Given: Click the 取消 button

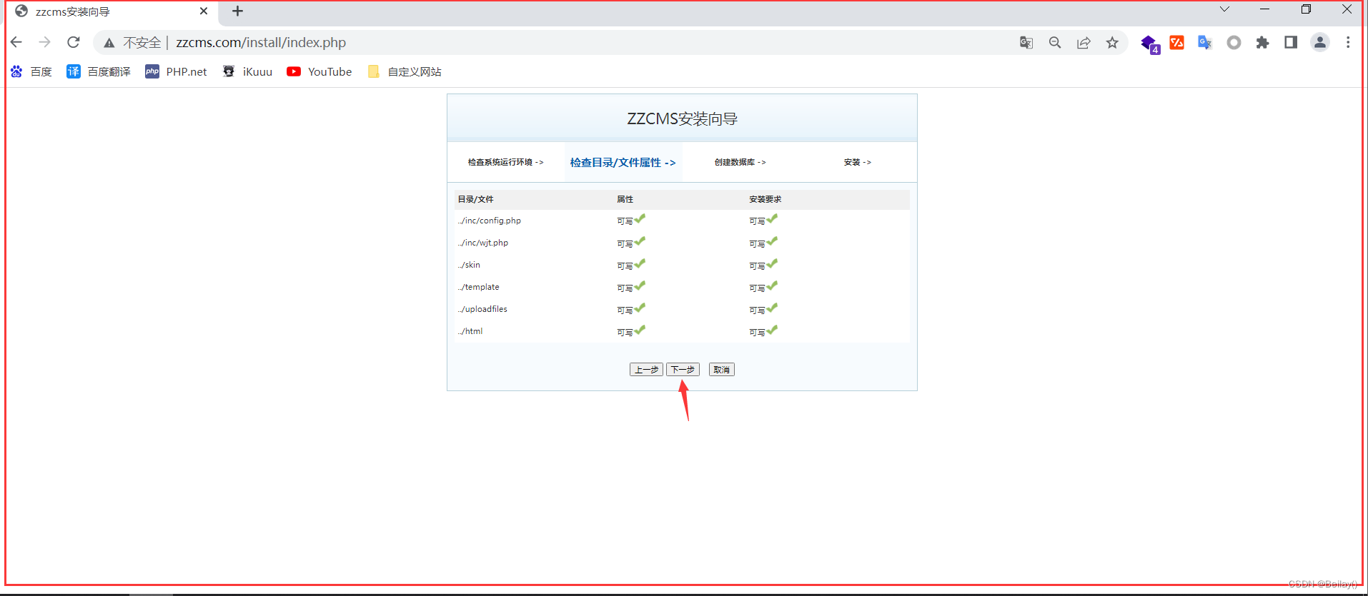Looking at the screenshot, I should click(721, 369).
